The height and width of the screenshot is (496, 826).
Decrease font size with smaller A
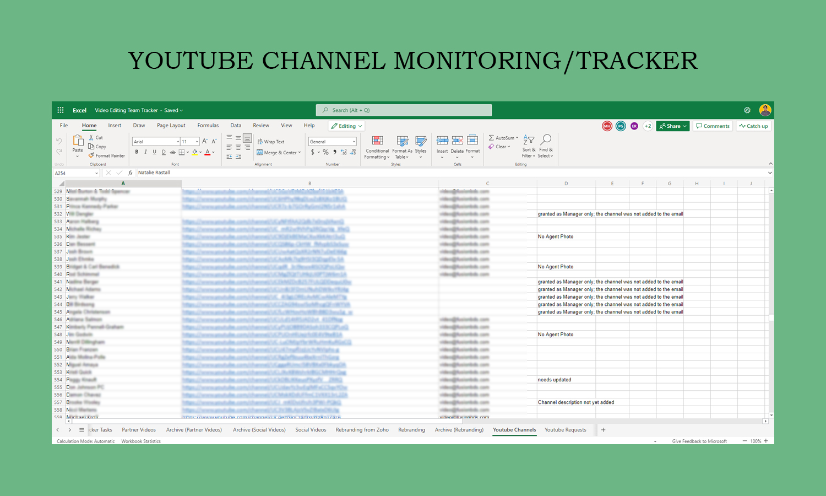pyautogui.click(x=214, y=142)
